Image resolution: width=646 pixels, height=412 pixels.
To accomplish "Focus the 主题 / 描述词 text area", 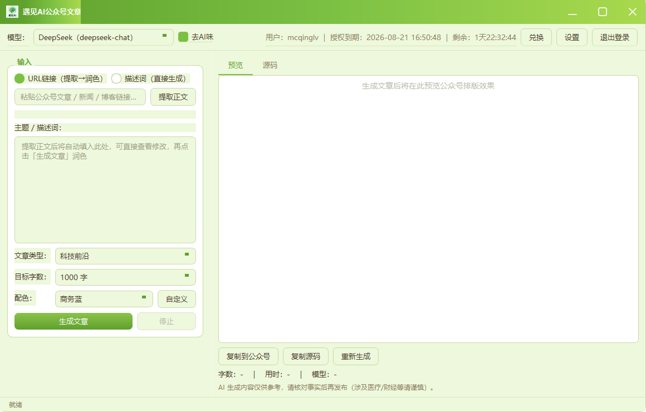I will pyautogui.click(x=105, y=190).
